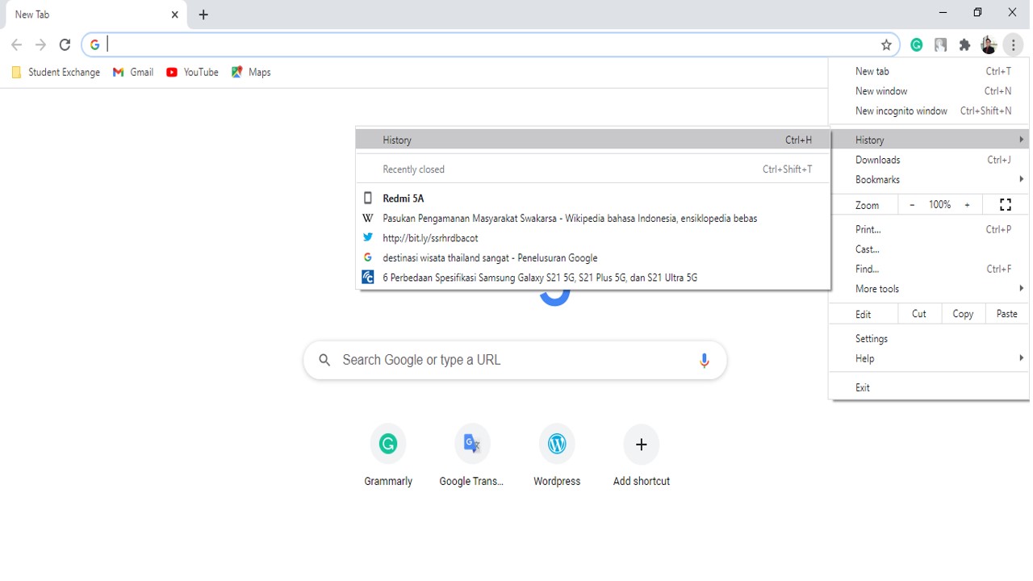The image size is (1033, 581).
Task: Select New window from Chrome menu
Action: point(929,91)
